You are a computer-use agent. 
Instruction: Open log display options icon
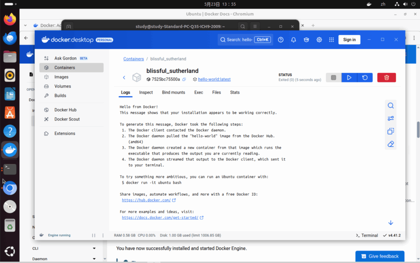(391, 118)
